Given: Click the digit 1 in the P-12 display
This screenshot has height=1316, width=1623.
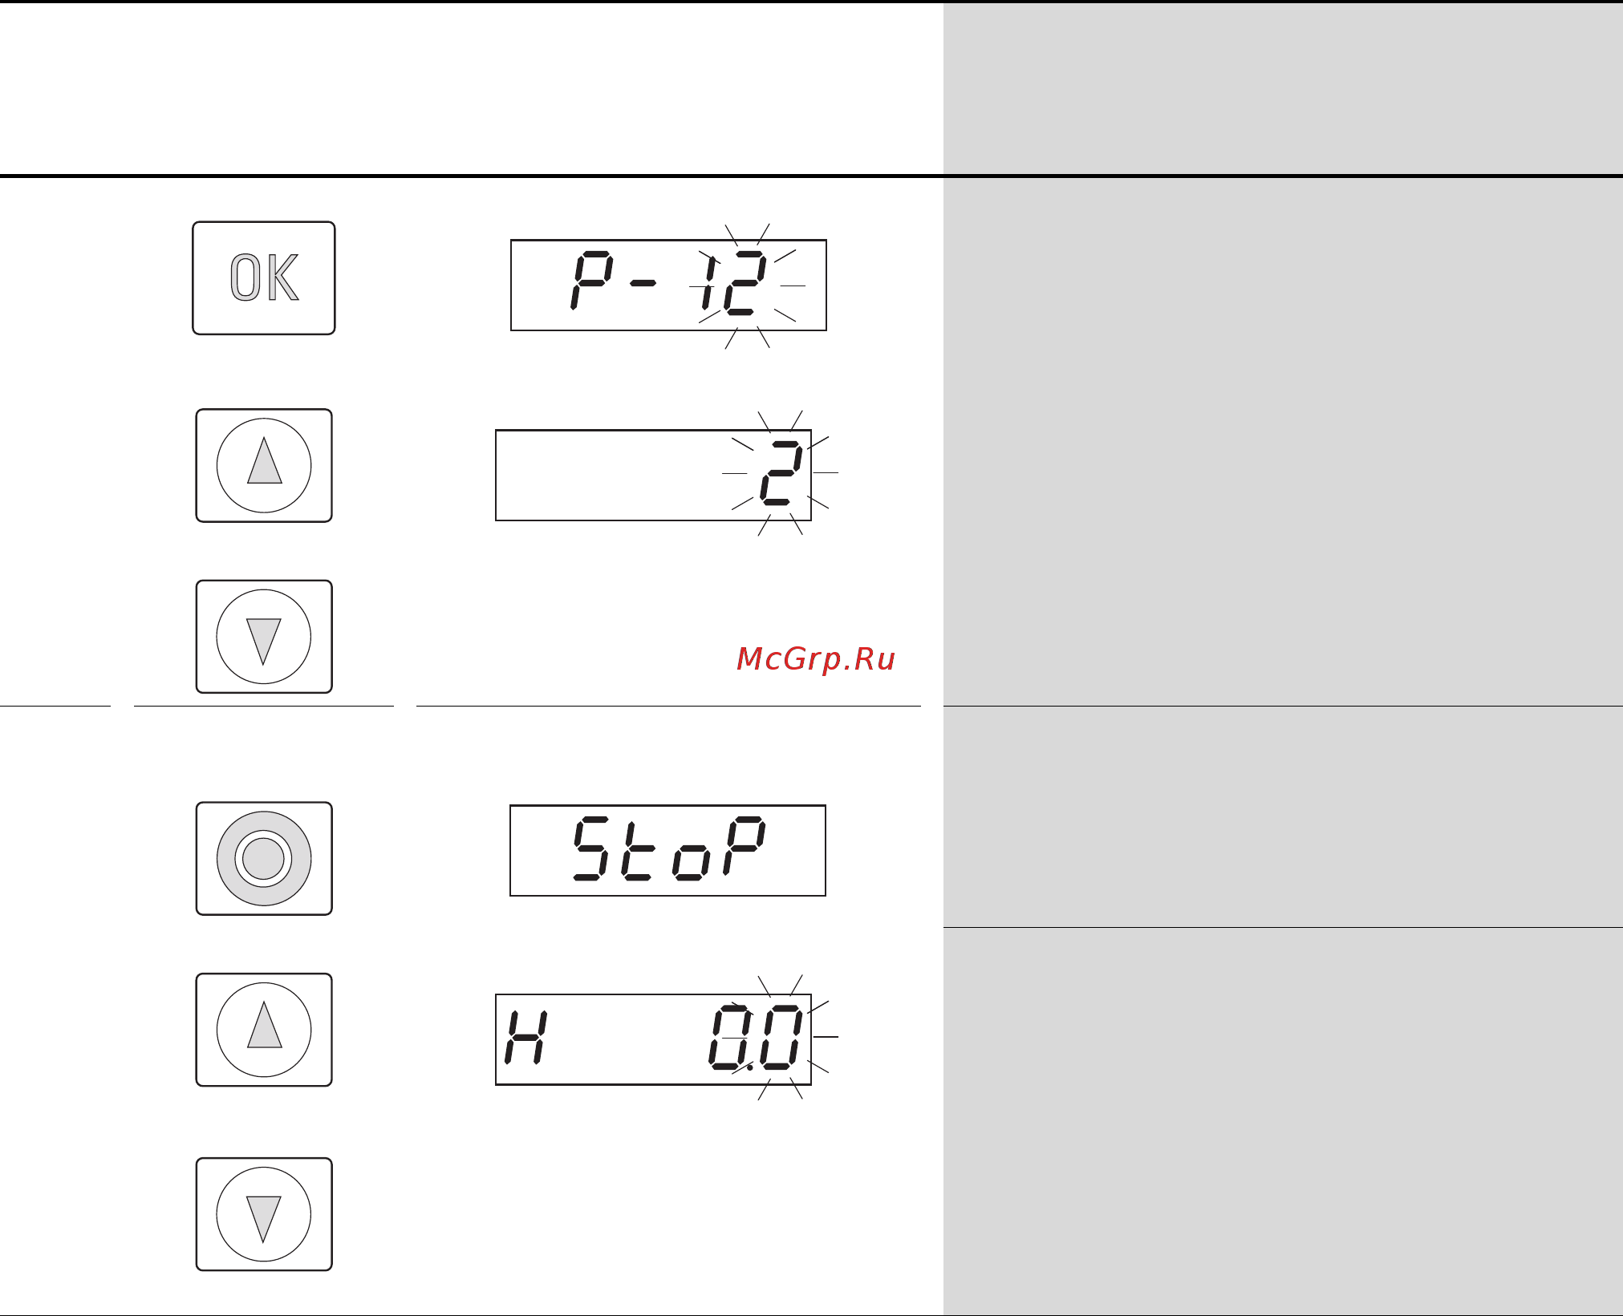Looking at the screenshot, I should point(708,281).
